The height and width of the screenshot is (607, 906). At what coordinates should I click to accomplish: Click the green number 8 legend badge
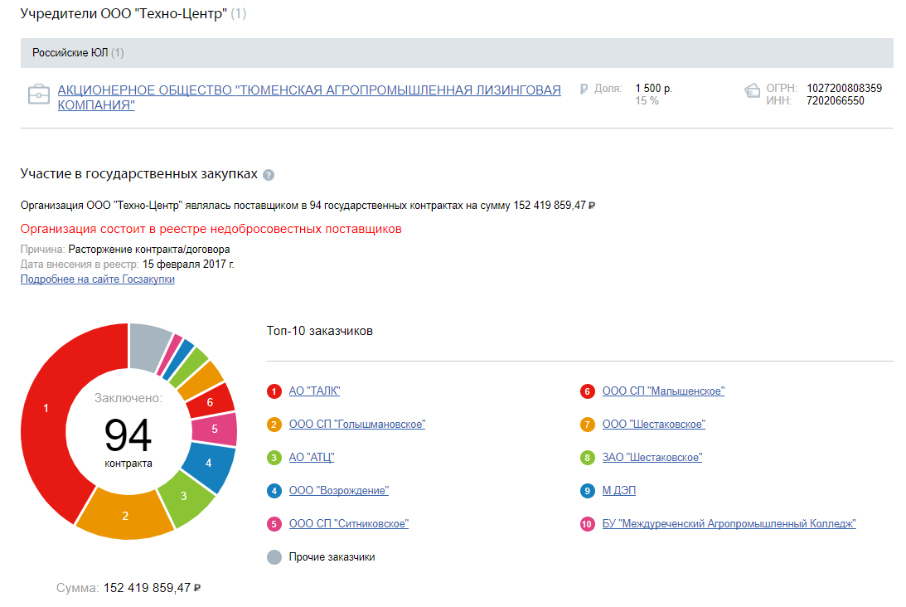[587, 458]
